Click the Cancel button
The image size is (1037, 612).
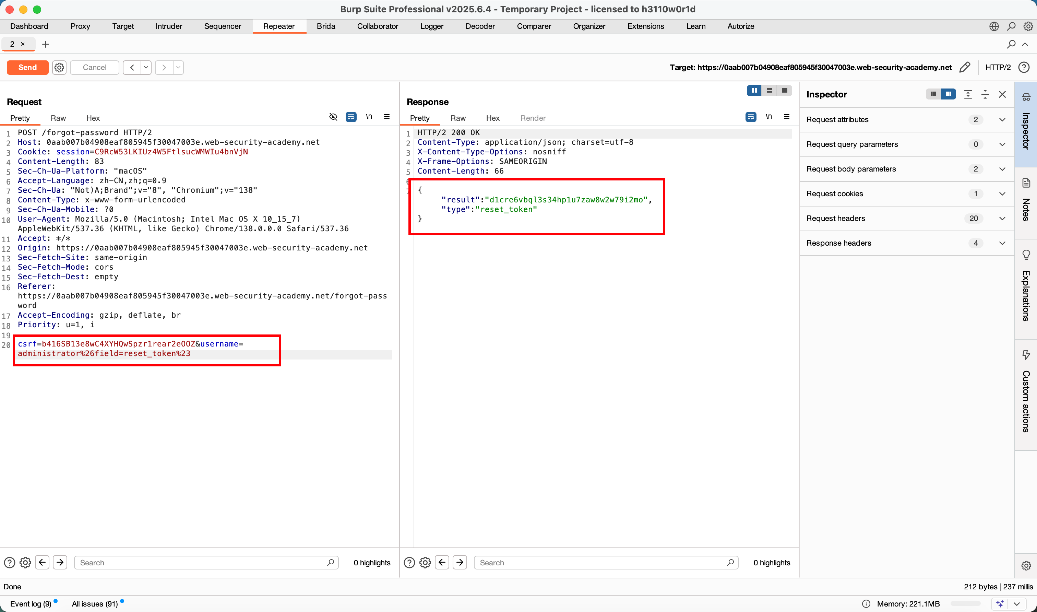94,67
